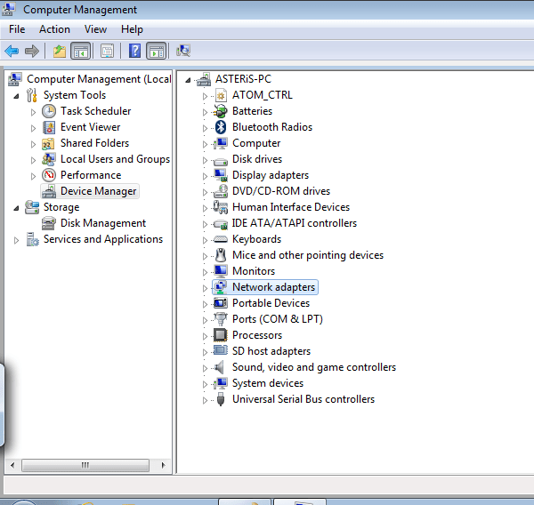Select Sound, video and game controllers
534x505 pixels.
click(x=313, y=367)
